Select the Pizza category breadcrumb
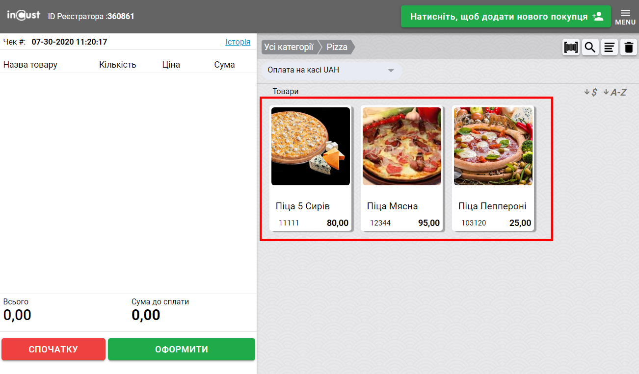 [337, 47]
